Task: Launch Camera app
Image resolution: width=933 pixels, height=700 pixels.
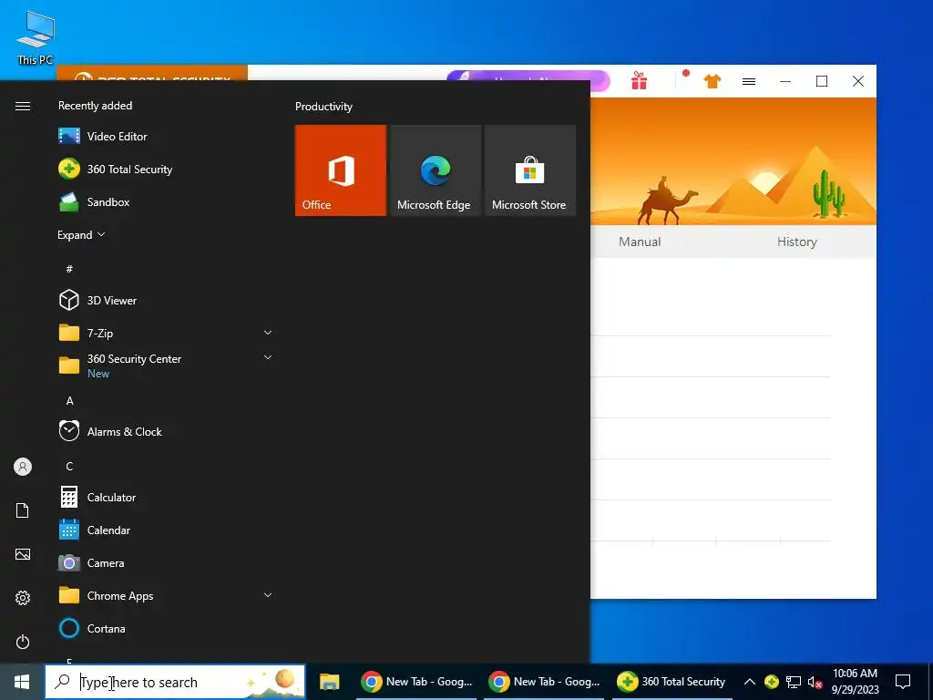Action: (x=167, y=562)
